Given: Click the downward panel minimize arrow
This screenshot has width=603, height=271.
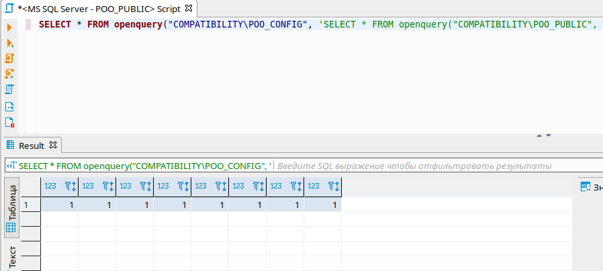Looking at the screenshot, I should click(x=549, y=135).
